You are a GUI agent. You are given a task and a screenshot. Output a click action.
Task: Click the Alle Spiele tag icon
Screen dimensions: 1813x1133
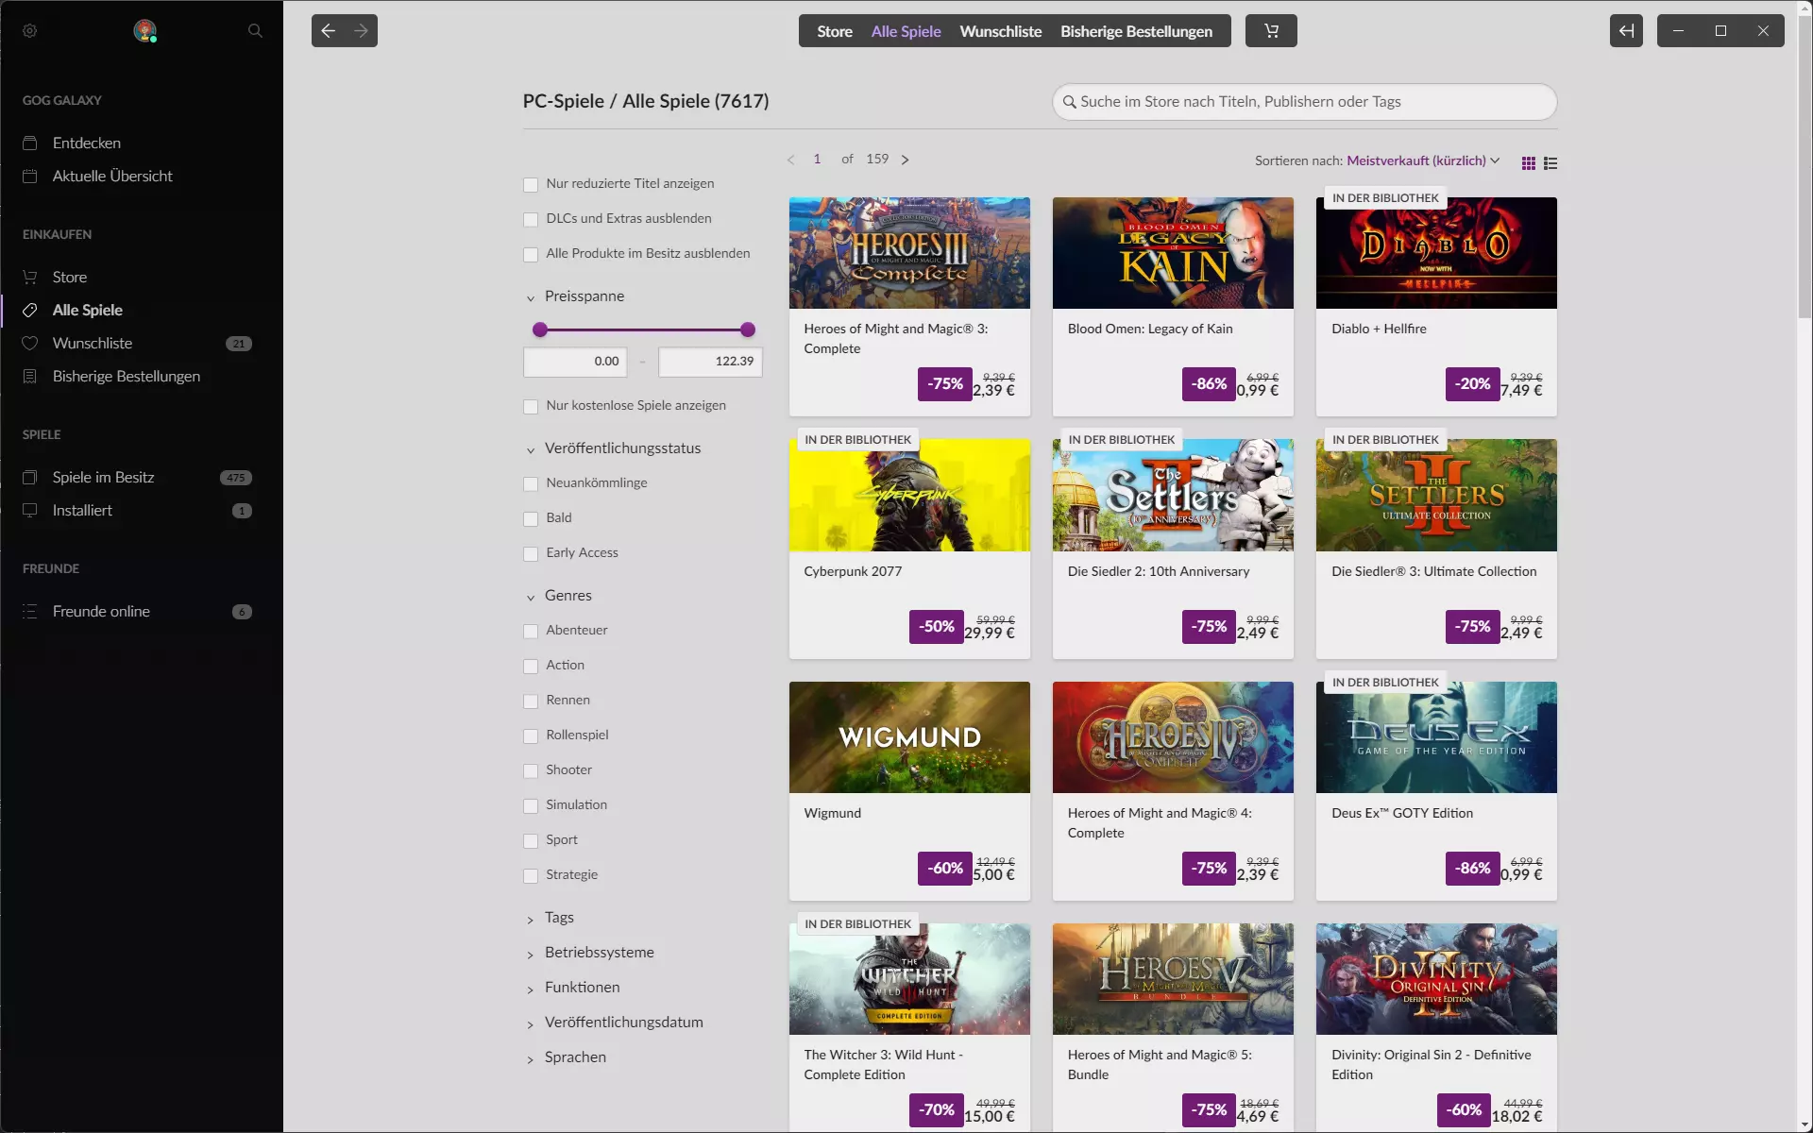[30, 311]
